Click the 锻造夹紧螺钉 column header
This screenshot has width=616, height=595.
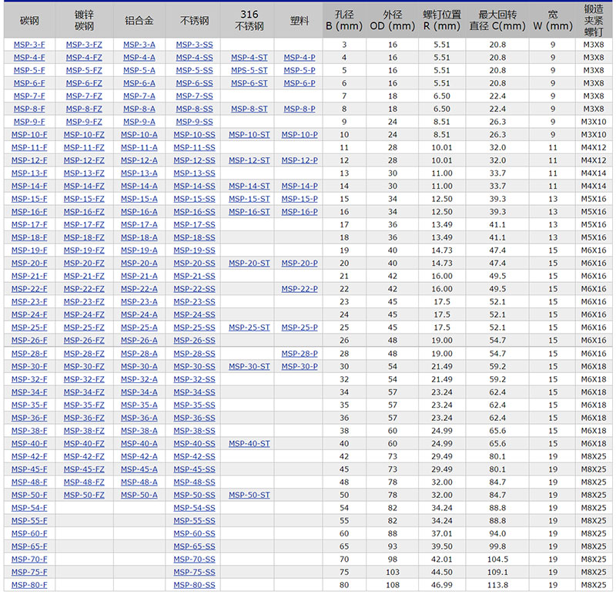tap(594, 21)
